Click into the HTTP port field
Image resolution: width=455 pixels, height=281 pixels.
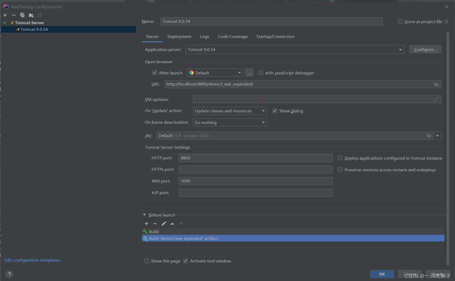click(255, 158)
